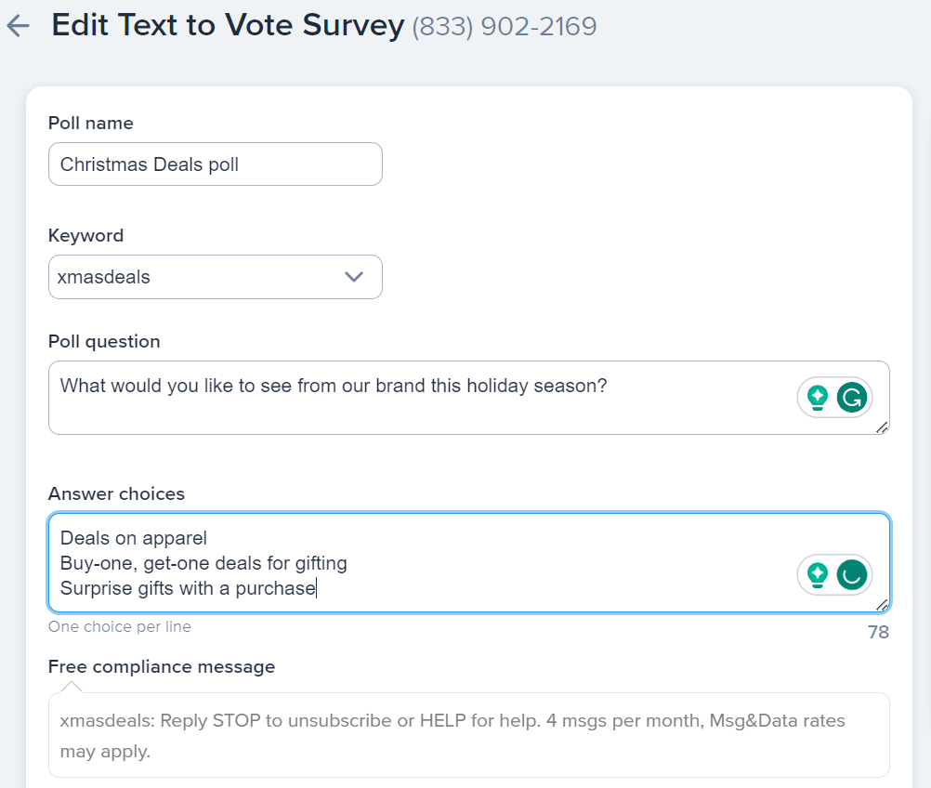931x788 pixels.
Task: Click the chevron on the xmasdeals selector
Action: tap(354, 277)
